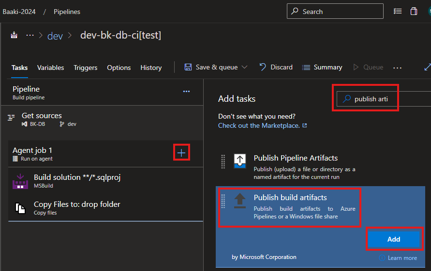431x271 pixels.
Task: Click the MSBuild task icon
Action: 20,181
